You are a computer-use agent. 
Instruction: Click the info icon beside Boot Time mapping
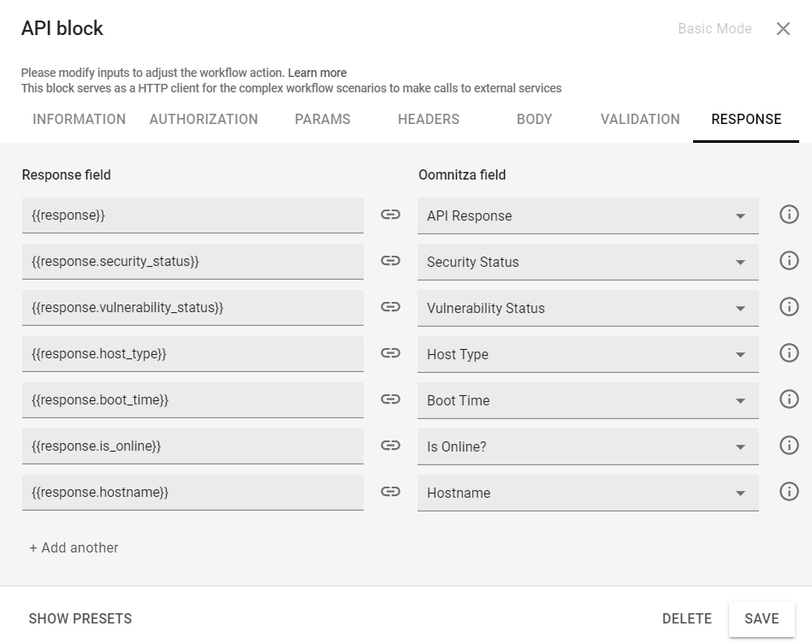pyautogui.click(x=788, y=399)
